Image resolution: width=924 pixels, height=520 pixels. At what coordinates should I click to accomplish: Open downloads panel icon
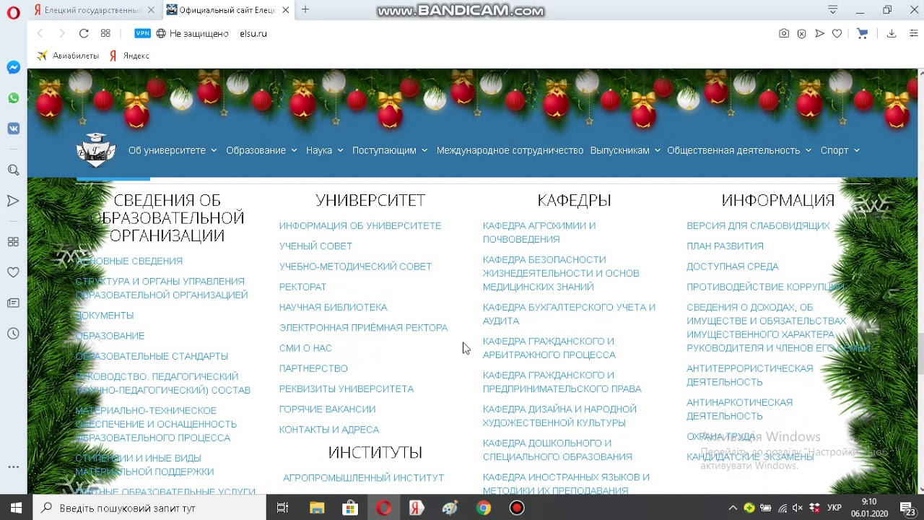pyautogui.click(x=892, y=33)
